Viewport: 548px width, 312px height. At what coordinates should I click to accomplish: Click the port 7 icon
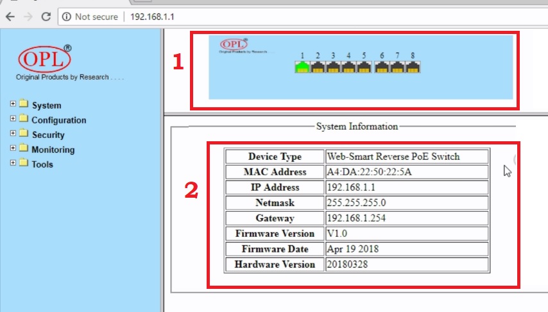pos(398,67)
